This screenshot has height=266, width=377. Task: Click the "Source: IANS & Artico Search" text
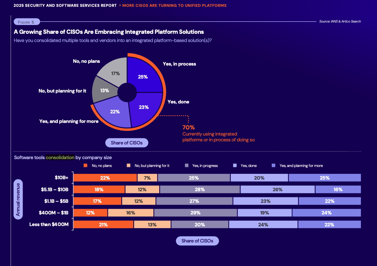340,22
